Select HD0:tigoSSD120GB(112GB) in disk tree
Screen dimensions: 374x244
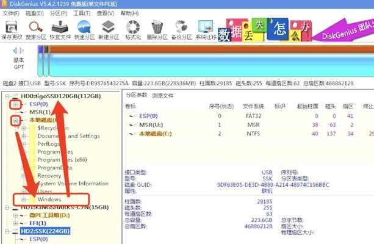(x=61, y=96)
